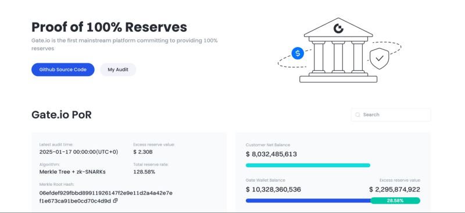Click the latest audit time 2025-01-17 value
This screenshot has width=465, height=213.
pyautogui.click(x=78, y=152)
